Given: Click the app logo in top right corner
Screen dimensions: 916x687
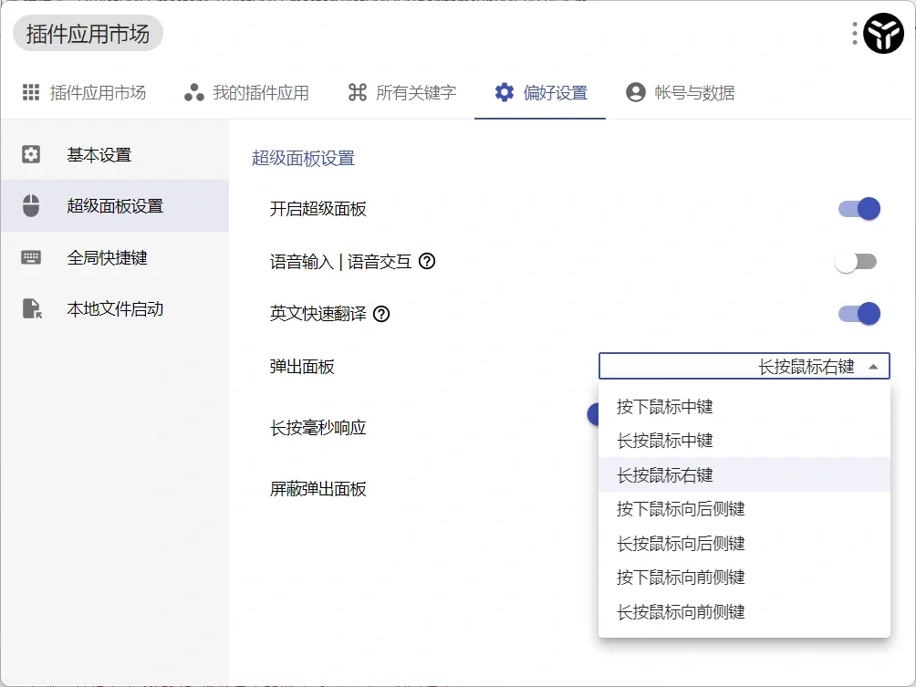Looking at the screenshot, I should pos(882,34).
